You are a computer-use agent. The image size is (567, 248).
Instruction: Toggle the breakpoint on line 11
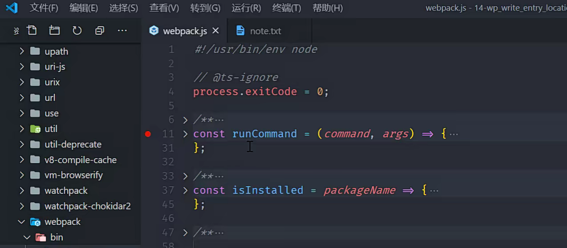[148, 134]
